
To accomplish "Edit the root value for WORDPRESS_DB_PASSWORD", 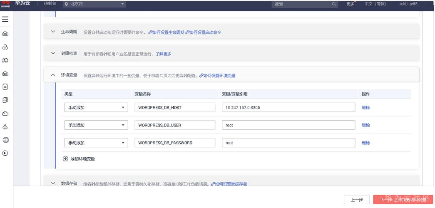I will (288, 143).
